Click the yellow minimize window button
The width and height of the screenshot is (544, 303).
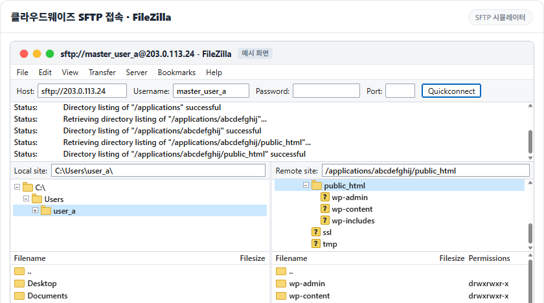tap(37, 54)
